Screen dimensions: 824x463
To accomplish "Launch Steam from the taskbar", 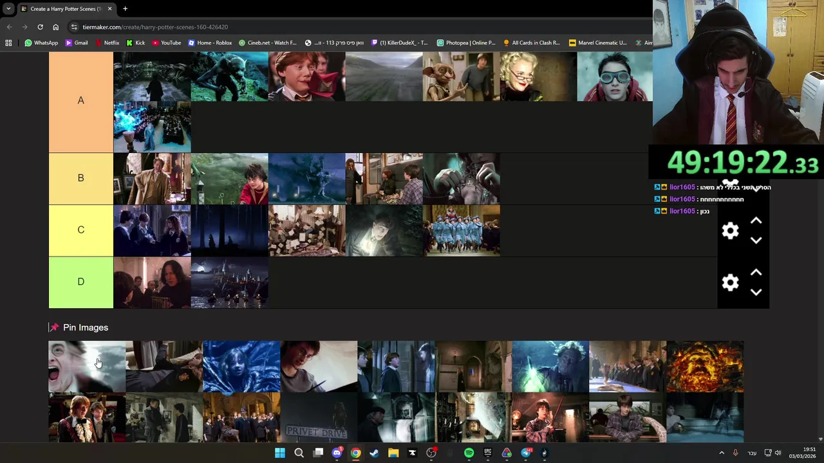I will click(374, 453).
